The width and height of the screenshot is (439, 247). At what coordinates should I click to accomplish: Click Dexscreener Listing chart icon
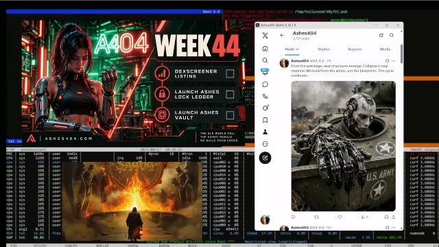pos(162,73)
